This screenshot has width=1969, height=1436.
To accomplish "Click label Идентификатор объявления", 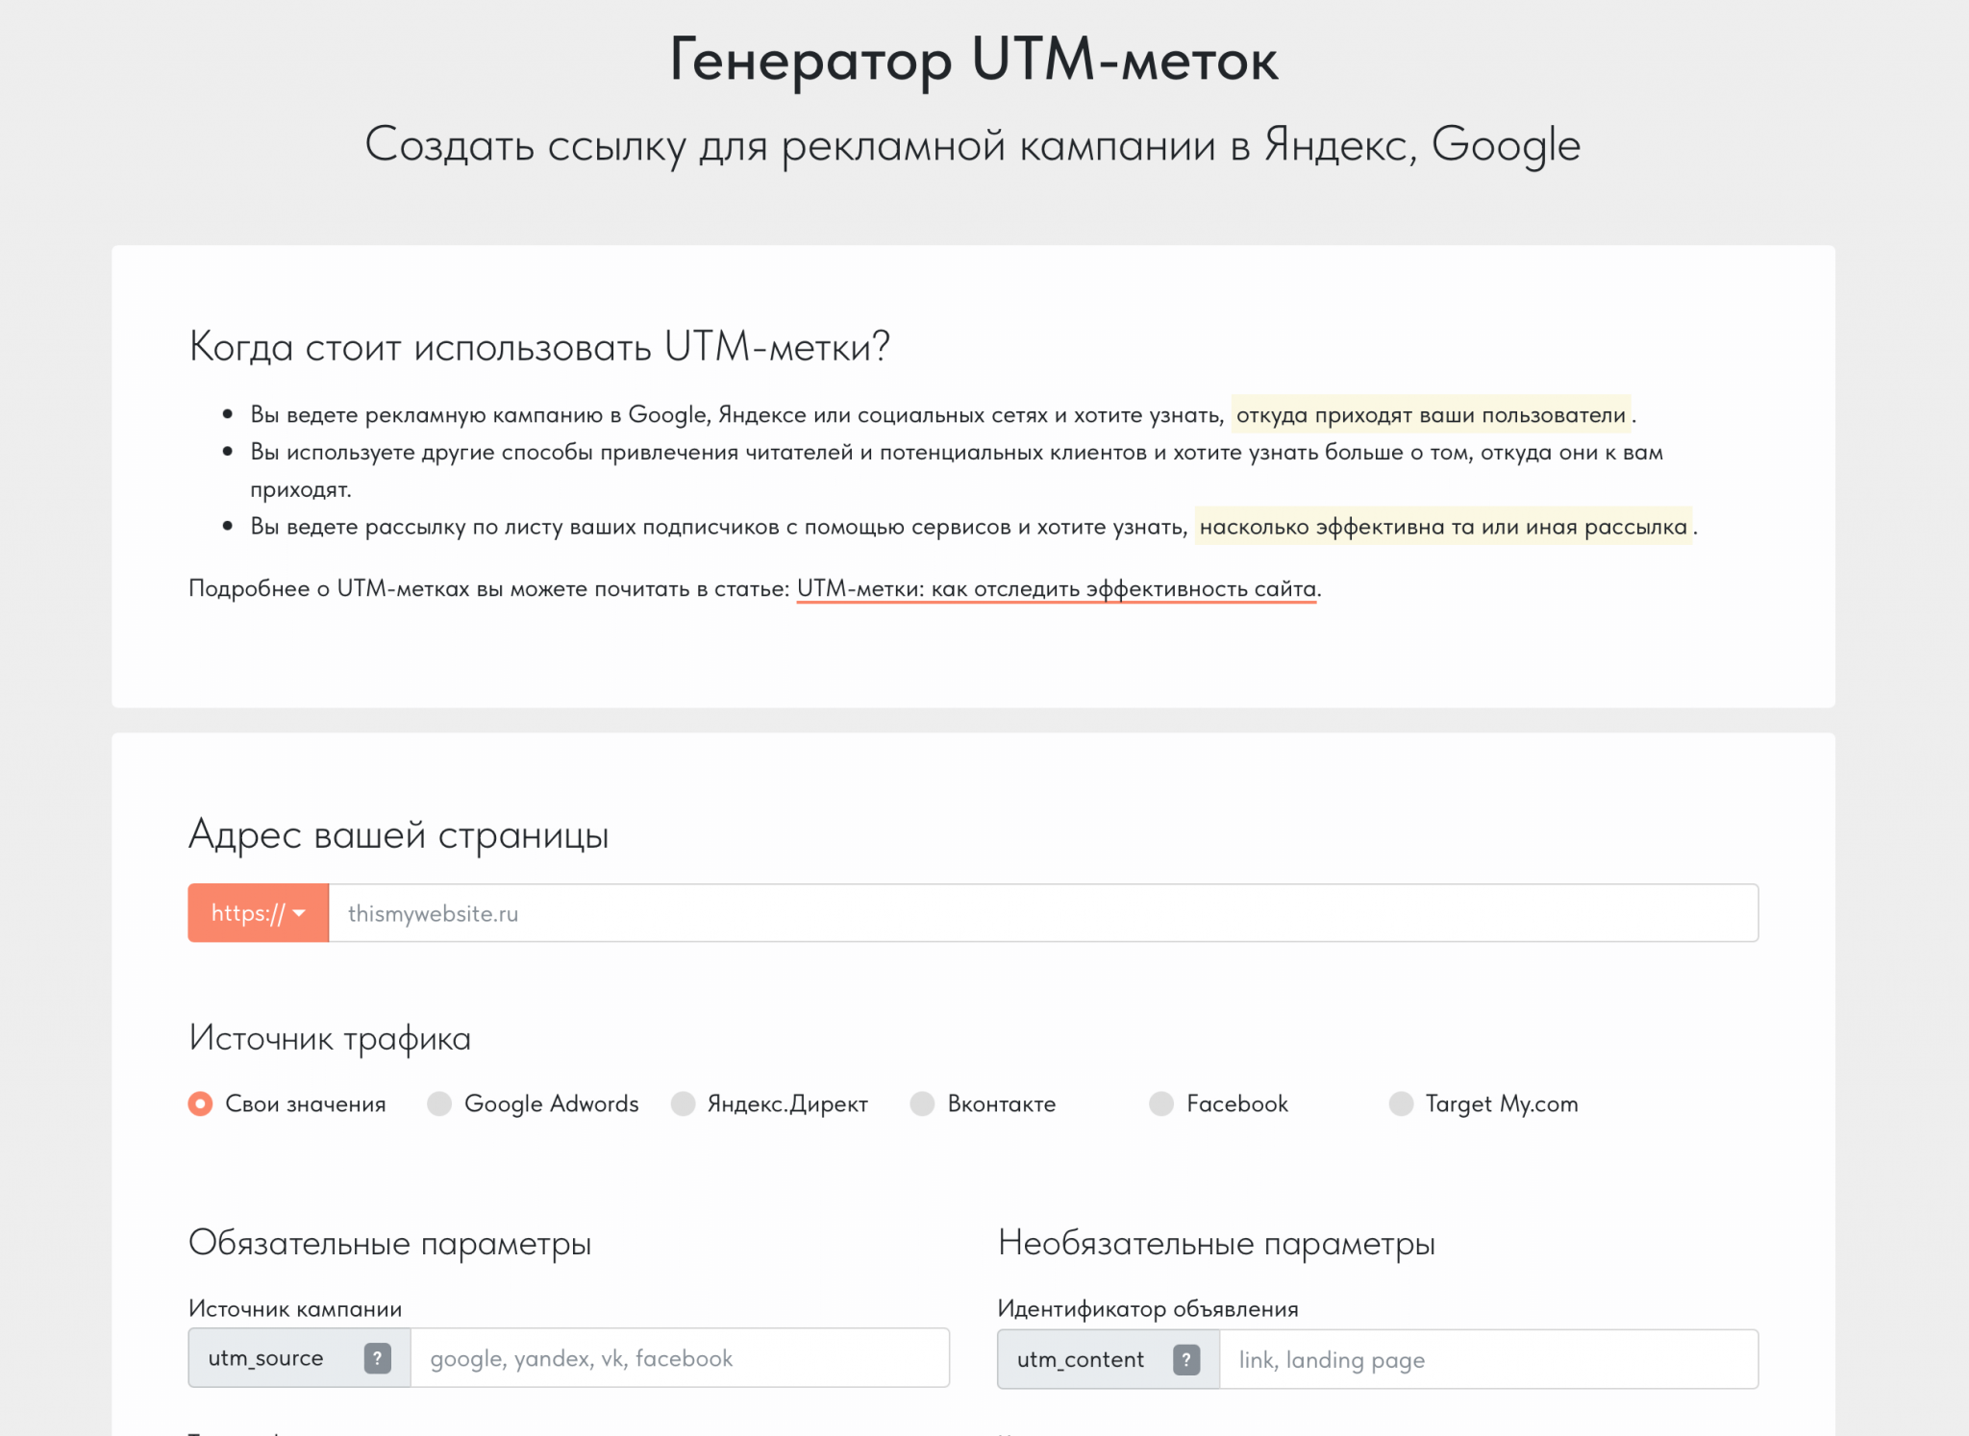I will pos(1148,1308).
